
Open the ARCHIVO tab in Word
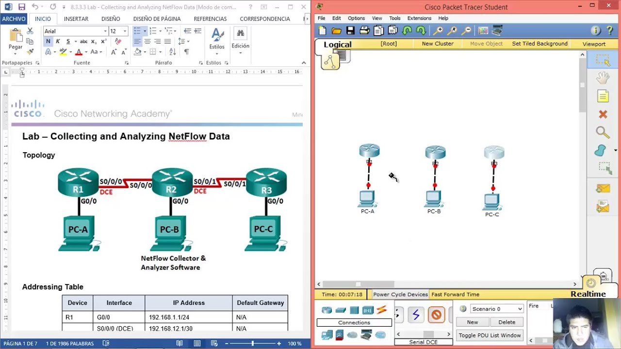14,19
